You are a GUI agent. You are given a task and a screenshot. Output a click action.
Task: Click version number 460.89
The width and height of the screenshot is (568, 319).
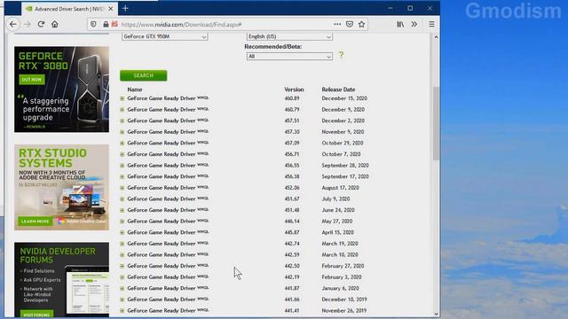point(292,98)
